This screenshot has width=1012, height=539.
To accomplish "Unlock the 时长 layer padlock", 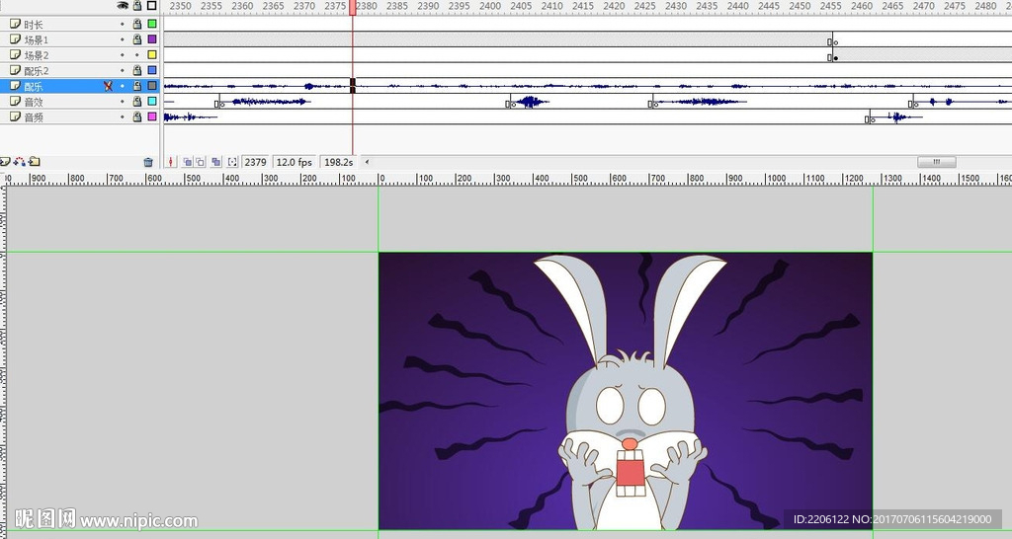I will click(x=137, y=24).
